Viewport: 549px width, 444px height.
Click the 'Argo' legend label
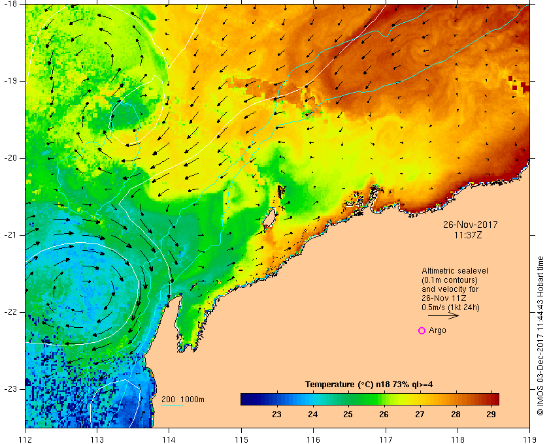[437, 330]
